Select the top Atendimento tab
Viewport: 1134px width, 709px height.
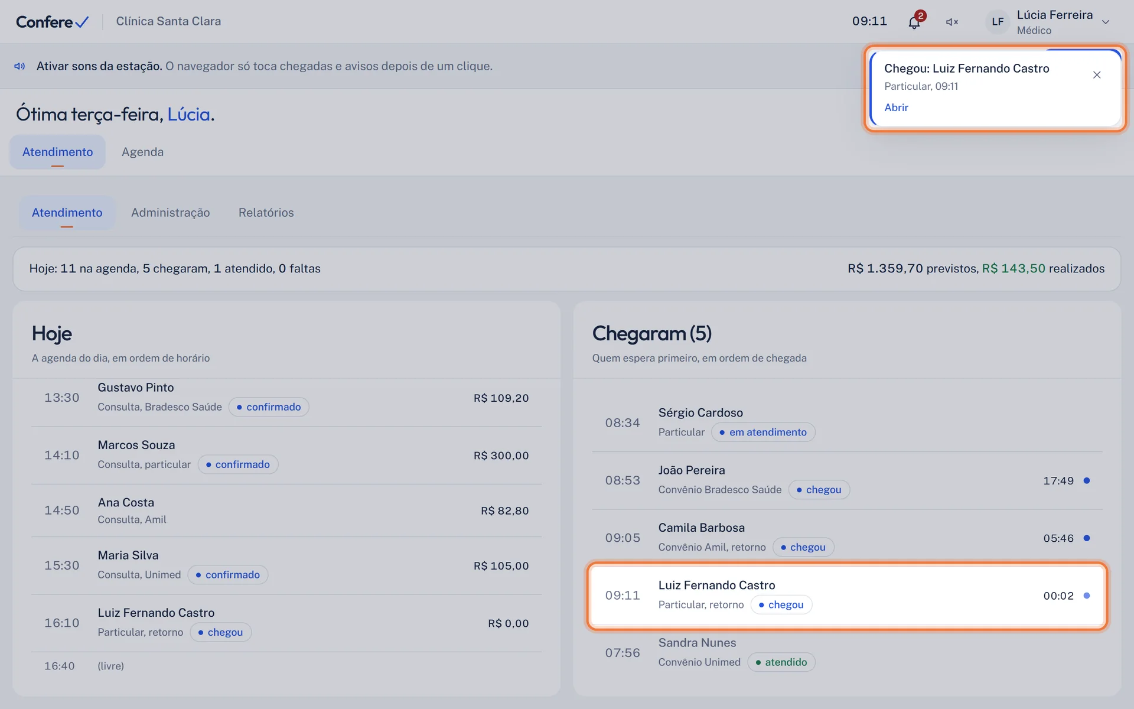click(x=57, y=152)
